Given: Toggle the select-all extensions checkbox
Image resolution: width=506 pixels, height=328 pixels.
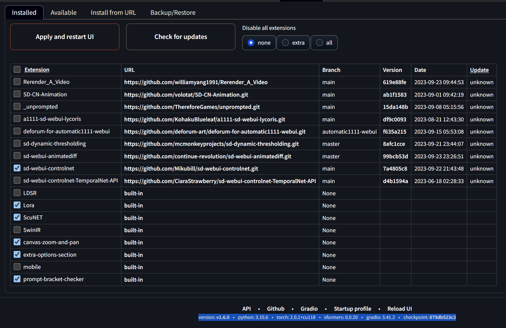Looking at the screenshot, I should [x=17, y=69].
